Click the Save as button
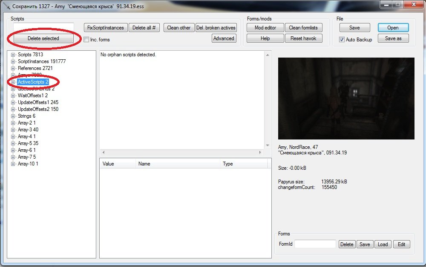The width and height of the screenshot is (426, 267). [x=393, y=38]
